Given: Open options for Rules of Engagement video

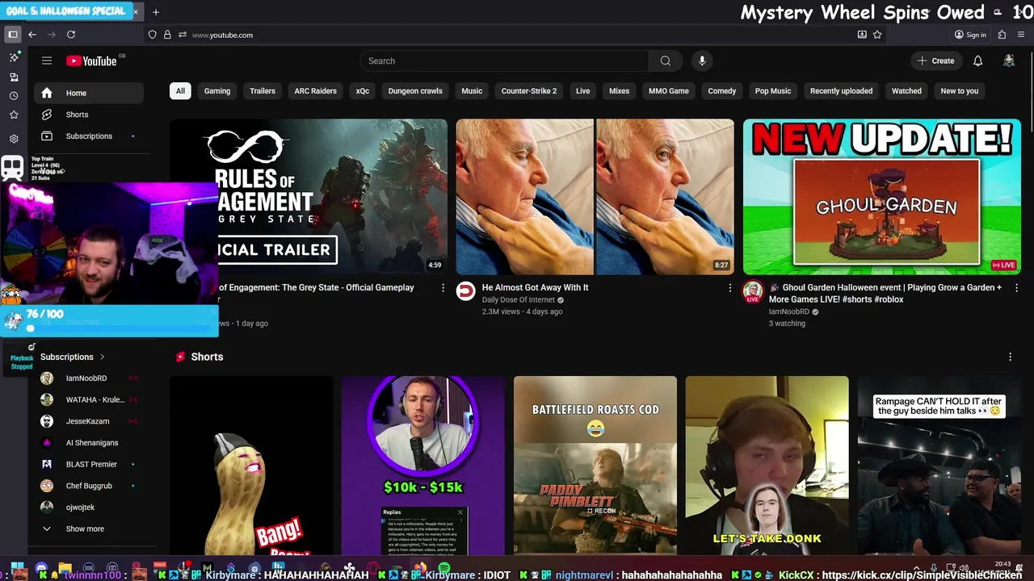Looking at the screenshot, I should click(x=443, y=287).
